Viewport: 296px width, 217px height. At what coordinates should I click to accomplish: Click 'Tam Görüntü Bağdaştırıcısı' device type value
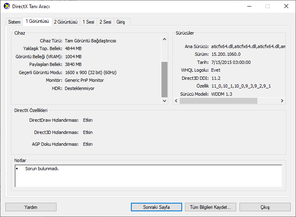point(90,41)
